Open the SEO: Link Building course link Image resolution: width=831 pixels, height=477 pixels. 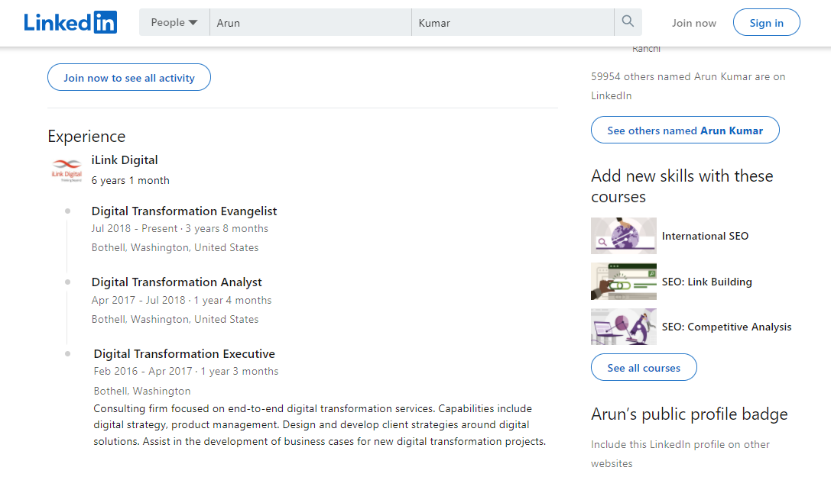tap(706, 282)
